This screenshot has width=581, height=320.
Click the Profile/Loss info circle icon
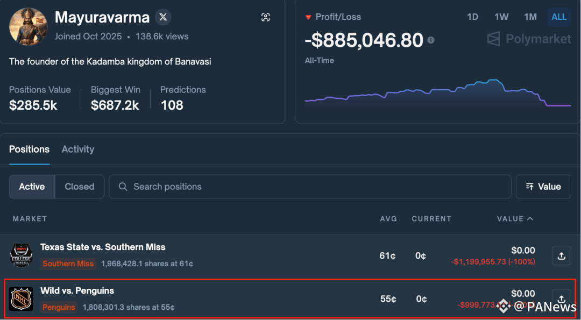tap(431, 40)
